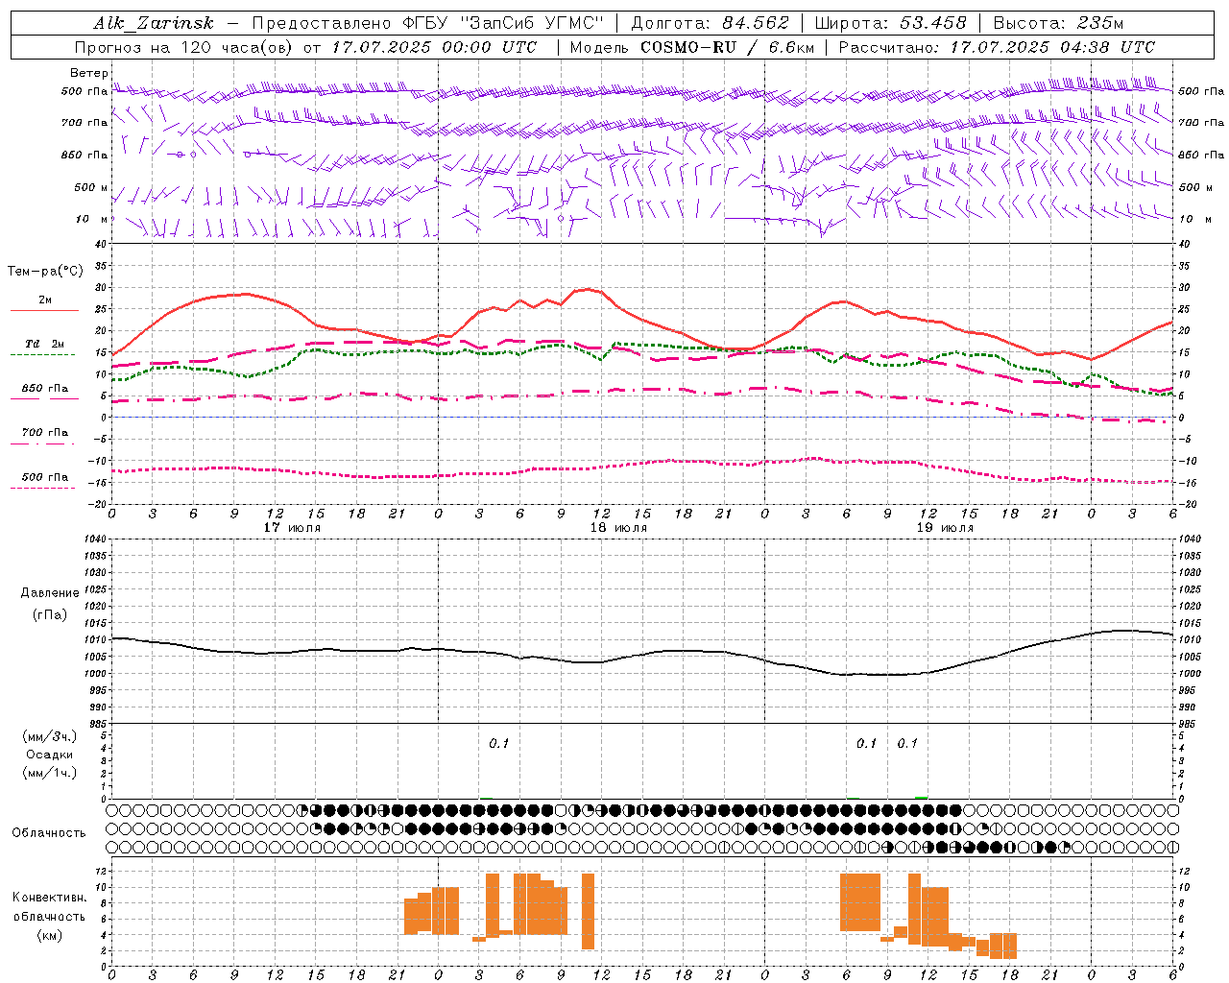This screenshot has width=1229, height=983.
Task: Click the solid red legend line under 2м
Action: tap(44, 311)
